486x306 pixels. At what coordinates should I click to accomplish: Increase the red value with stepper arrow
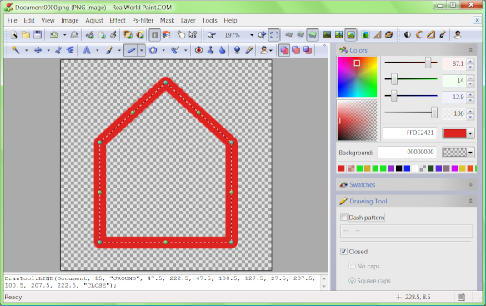pos(470,61)
